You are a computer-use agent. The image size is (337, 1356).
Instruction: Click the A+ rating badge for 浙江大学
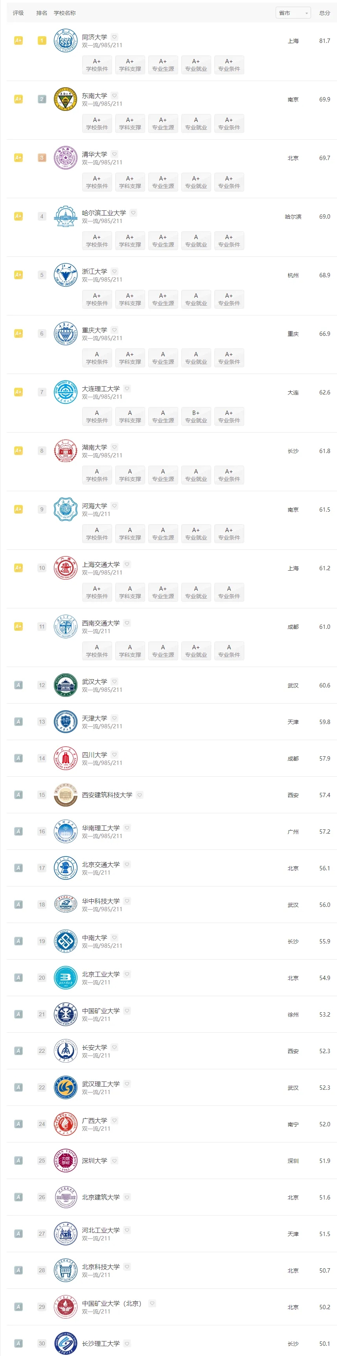coord(18,275)
